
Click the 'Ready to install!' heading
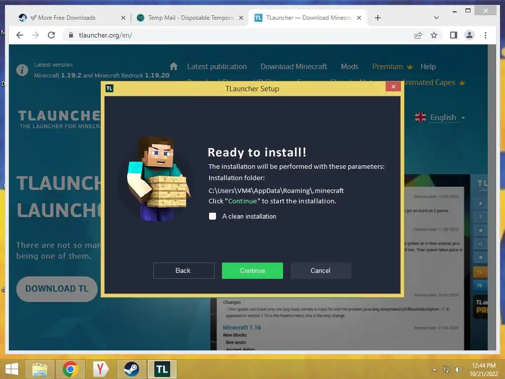(x=257, y=152)
